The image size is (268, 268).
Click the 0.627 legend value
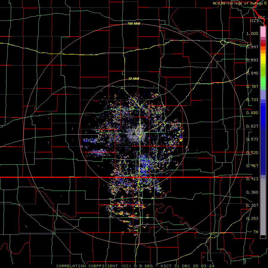pos(252,126)
